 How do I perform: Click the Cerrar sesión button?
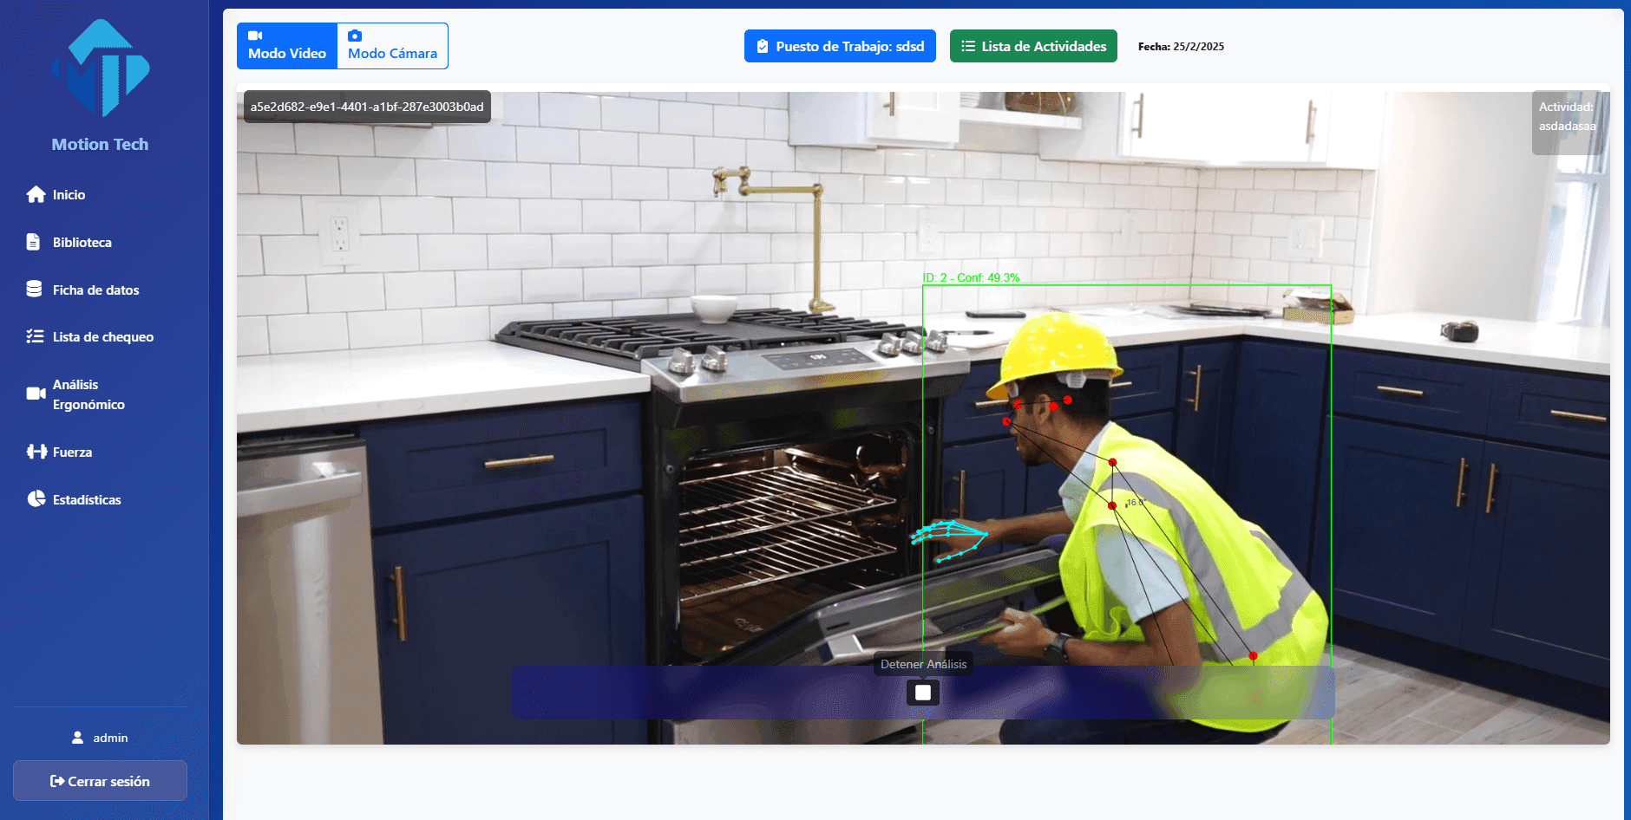click(x=100, y=781)
